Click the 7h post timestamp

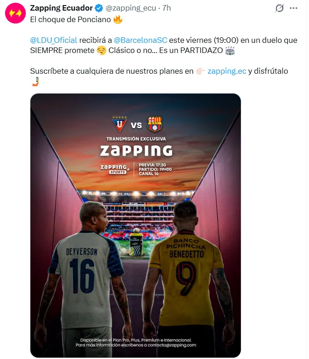[167, 8]
